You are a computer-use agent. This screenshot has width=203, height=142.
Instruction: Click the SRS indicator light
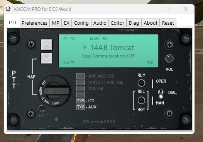[42, 109]
